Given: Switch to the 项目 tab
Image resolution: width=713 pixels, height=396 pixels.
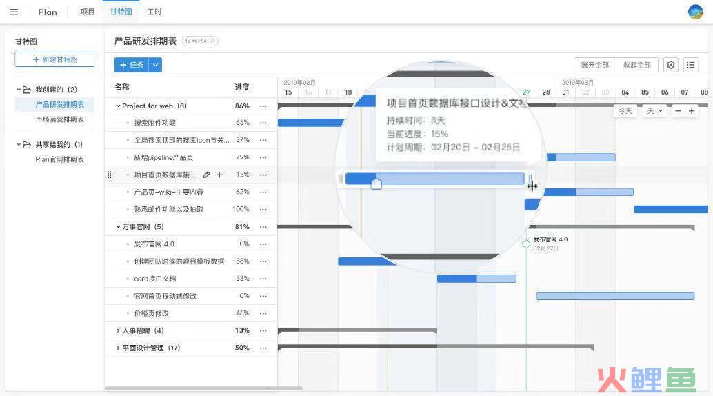Looking at the screenshot, I should click(88, 12).
